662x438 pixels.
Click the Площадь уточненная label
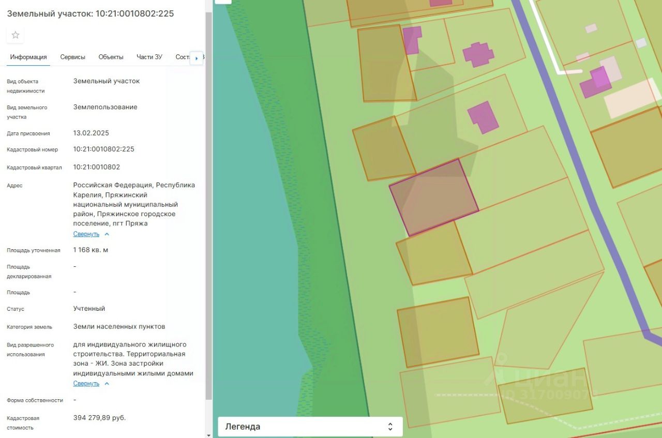point(34,250)
